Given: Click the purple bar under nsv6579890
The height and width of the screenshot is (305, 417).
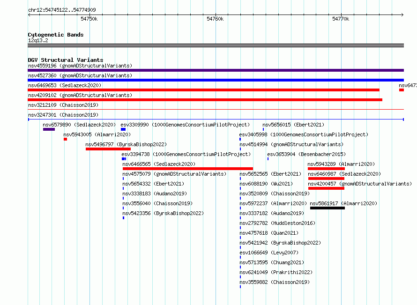Looking at the screenshot, I should tap(49, 129).
